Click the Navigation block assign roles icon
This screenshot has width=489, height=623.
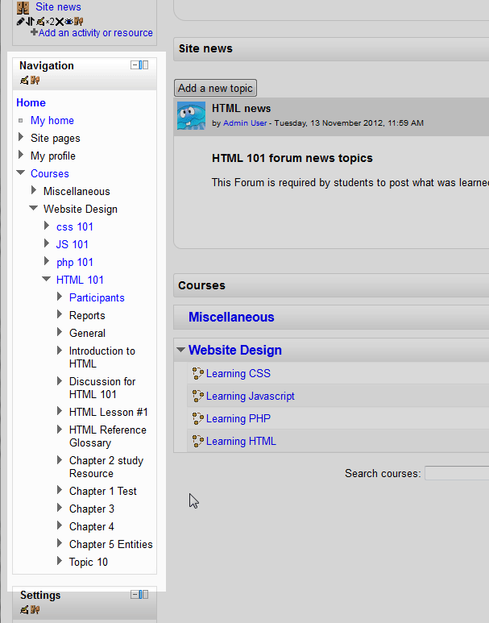click(x=35, y=81)
